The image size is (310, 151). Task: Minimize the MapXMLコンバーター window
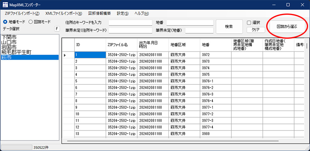tap(274, 5)
